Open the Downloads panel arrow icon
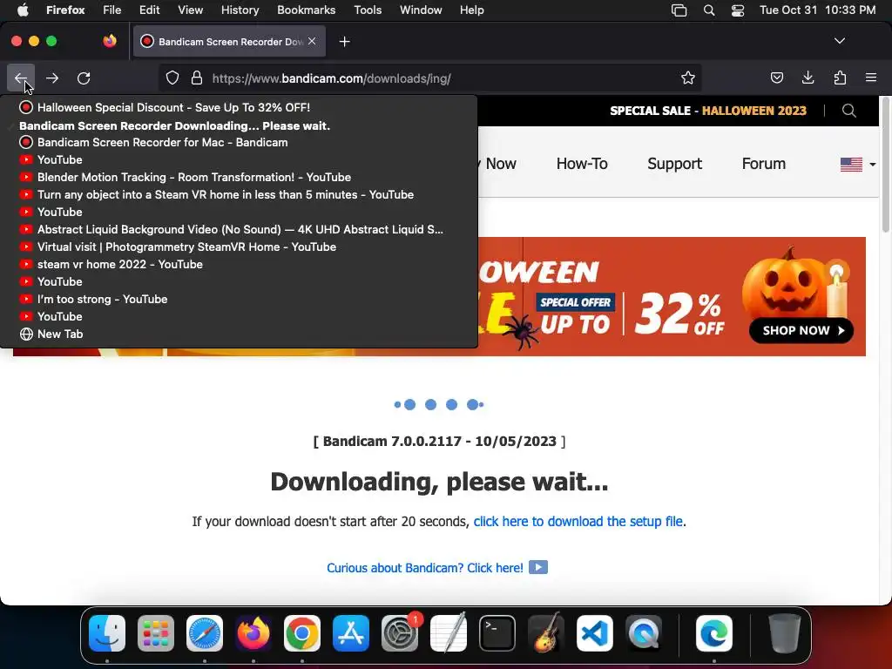 click(808, 78)
